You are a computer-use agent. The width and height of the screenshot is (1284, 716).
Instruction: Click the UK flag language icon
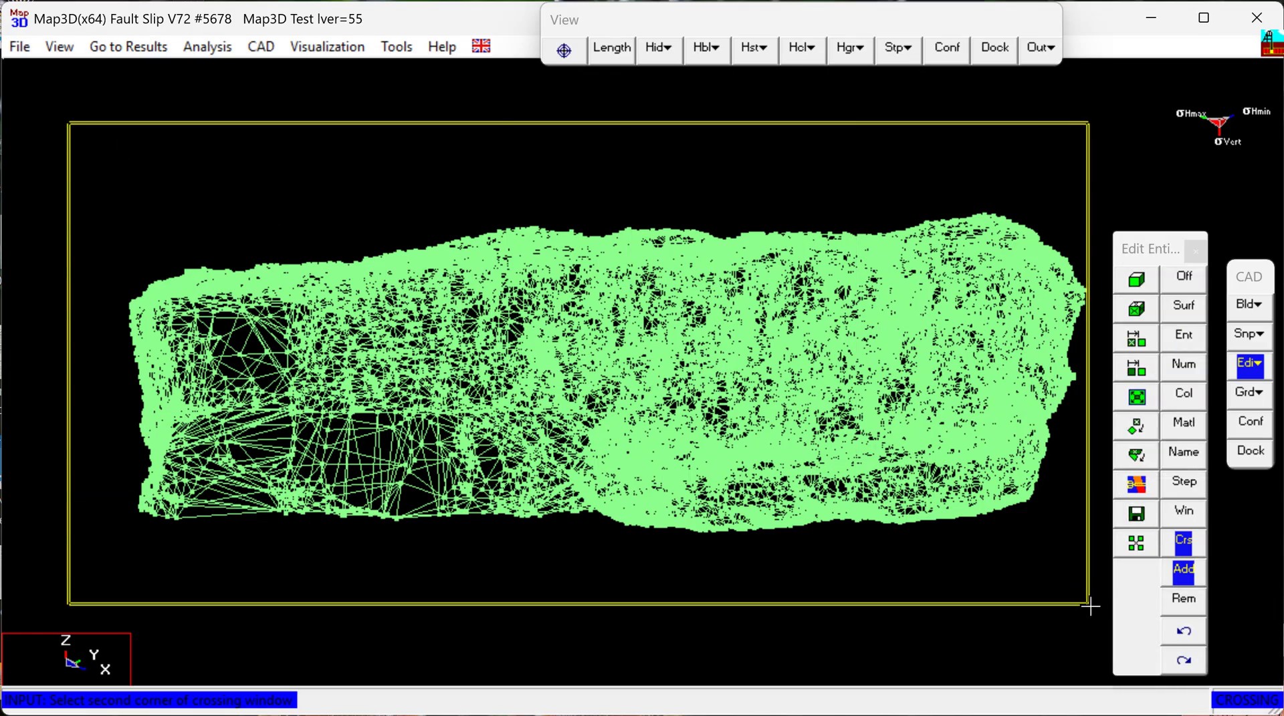tap(481, 46)
